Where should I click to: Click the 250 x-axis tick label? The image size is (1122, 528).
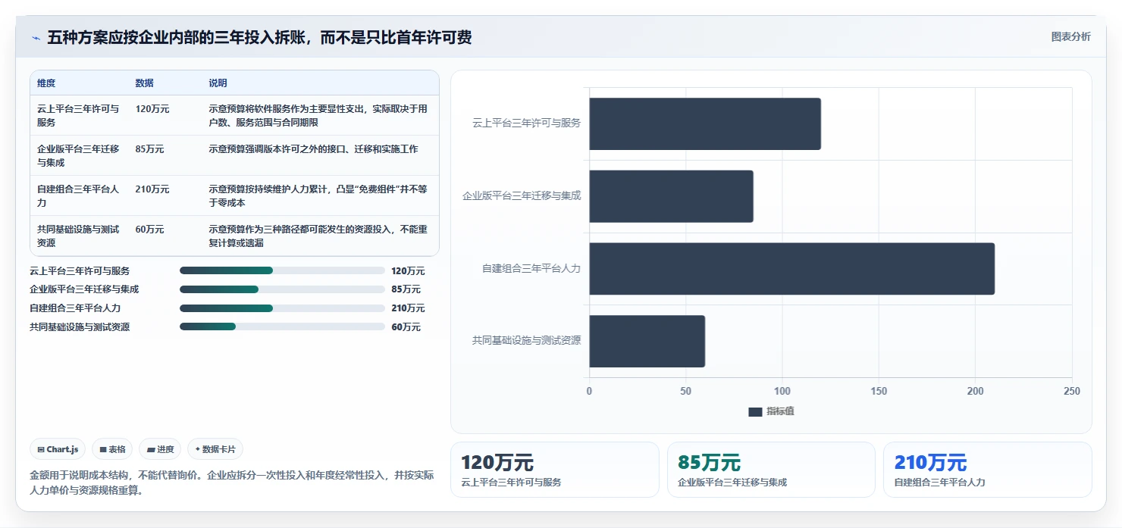[1072, 392]
